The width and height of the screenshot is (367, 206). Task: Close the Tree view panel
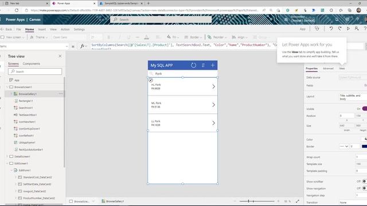[60, 56]
